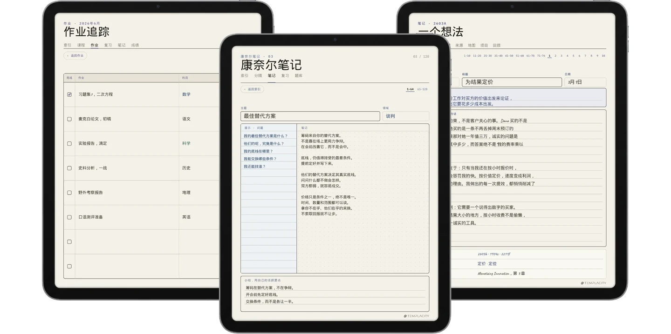Click the 标题 field 为结果定价
671x334 pixels.
tap(512, 82)
